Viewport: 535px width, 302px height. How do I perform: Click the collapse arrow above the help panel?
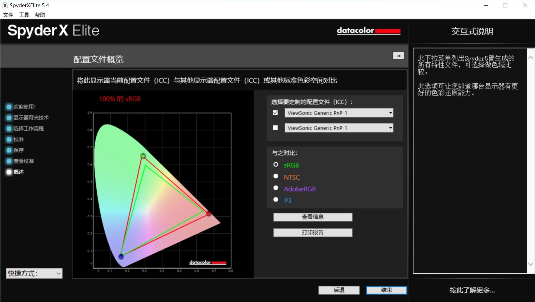pos(398,56)
